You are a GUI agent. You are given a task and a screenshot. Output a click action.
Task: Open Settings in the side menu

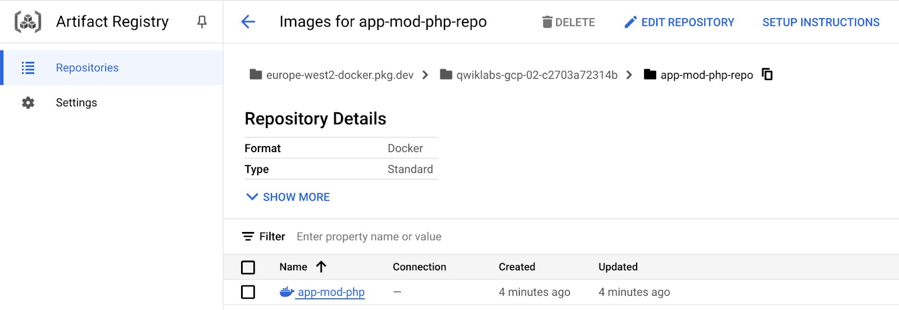[76, 103]
